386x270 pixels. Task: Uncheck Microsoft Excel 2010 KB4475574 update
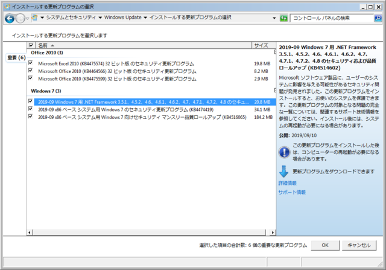click(30, 63)
